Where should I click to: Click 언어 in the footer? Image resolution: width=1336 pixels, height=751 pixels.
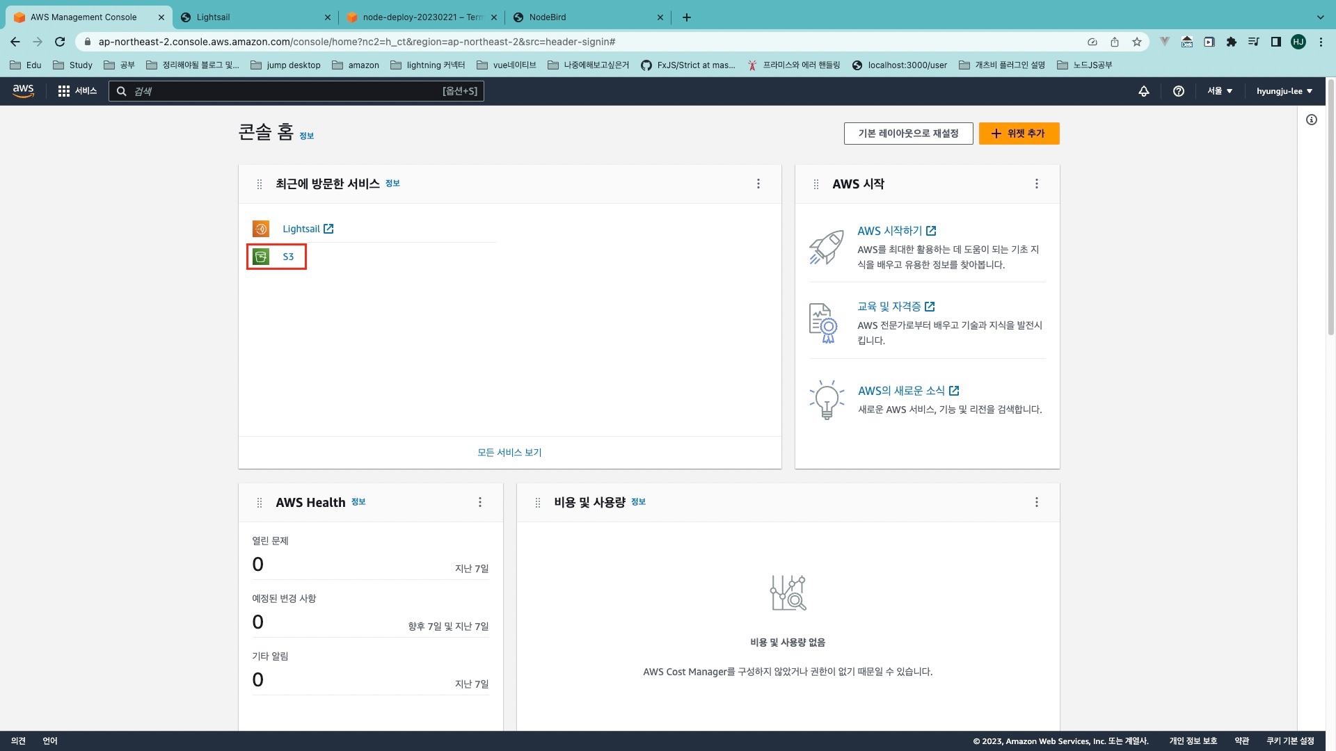[50, 741]
